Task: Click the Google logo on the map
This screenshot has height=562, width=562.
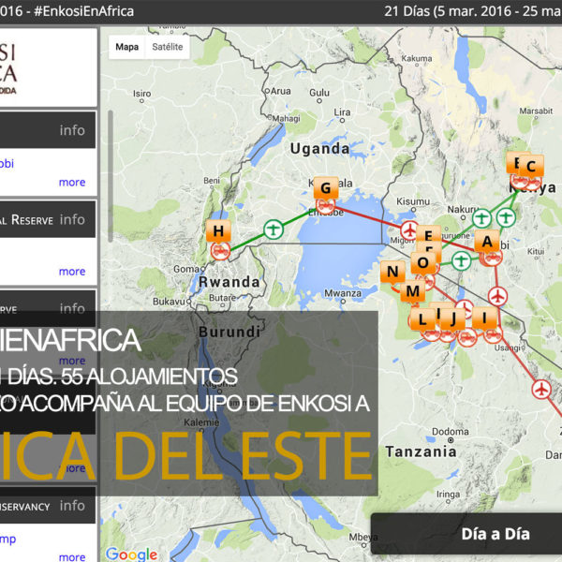Action: (x=131, y=554)
